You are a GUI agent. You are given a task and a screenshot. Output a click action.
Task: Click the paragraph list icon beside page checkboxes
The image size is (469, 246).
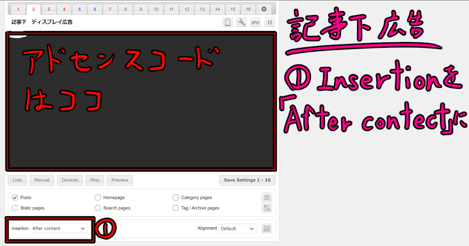point(267,197)
